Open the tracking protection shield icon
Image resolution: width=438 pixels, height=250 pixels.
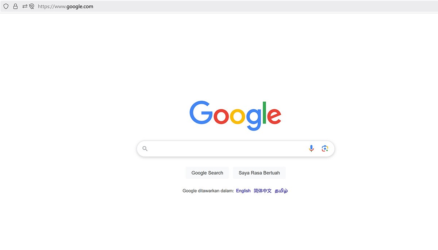[x=6, y=6]
